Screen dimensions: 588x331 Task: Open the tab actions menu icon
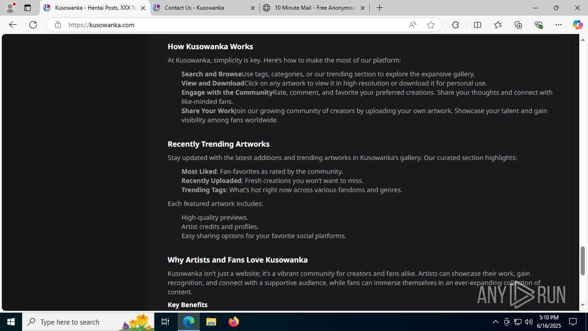[28, 8]
